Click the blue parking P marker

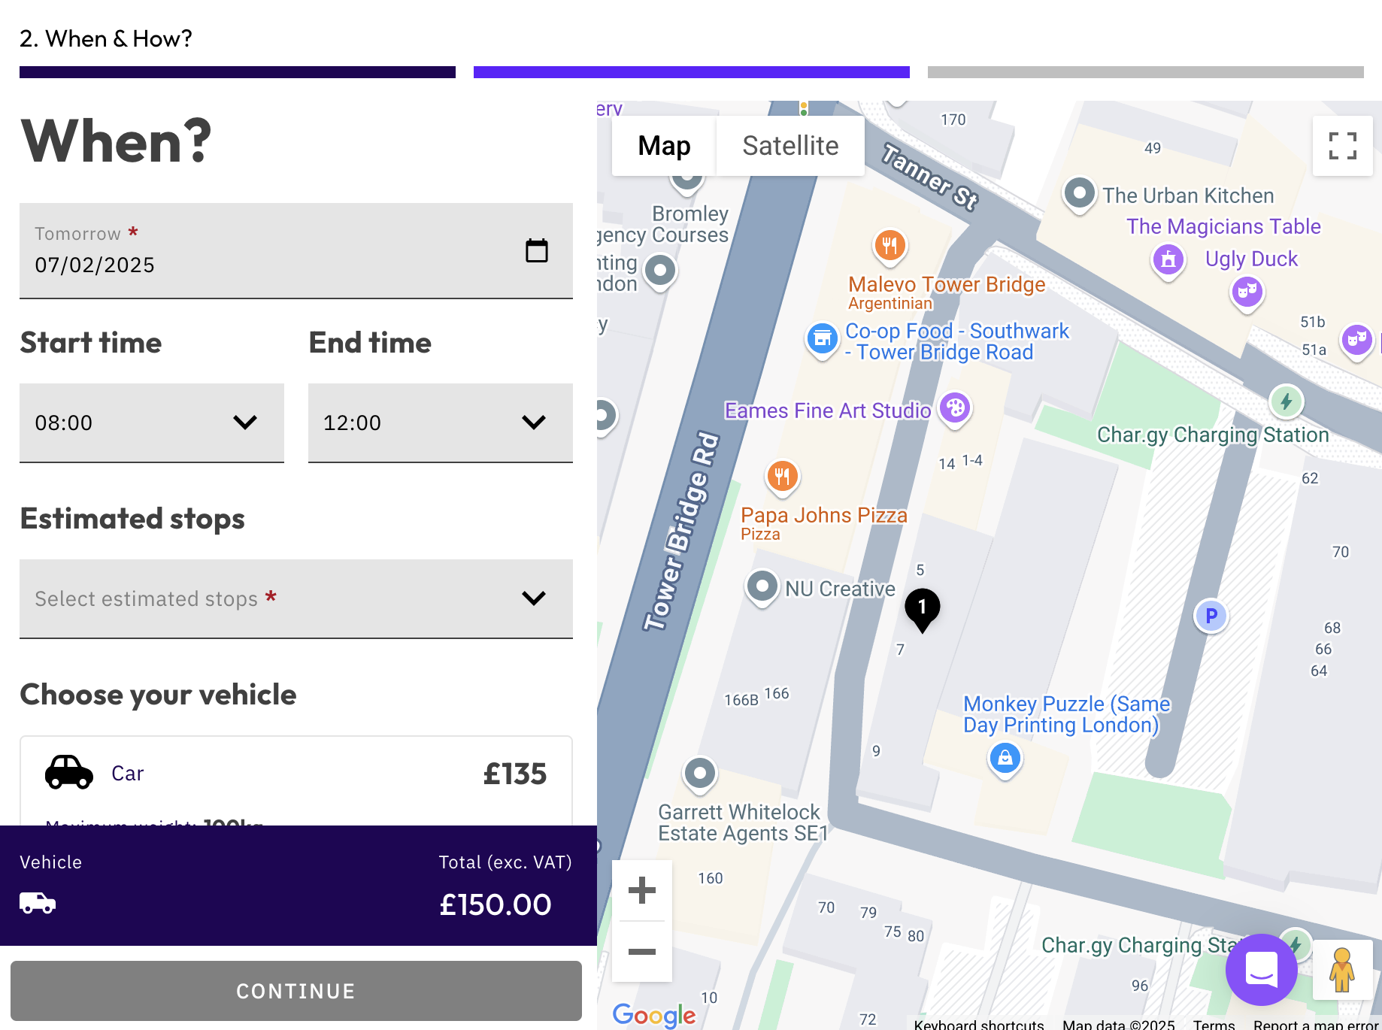click(1211, 616)
